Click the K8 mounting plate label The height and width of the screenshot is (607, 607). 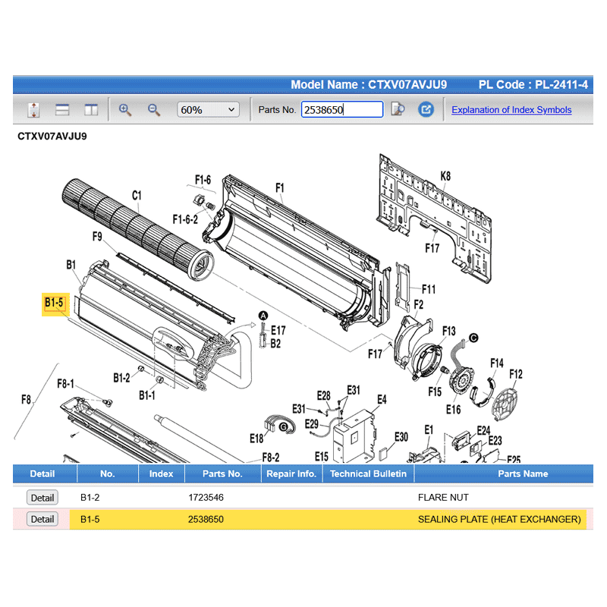point(445,176)
